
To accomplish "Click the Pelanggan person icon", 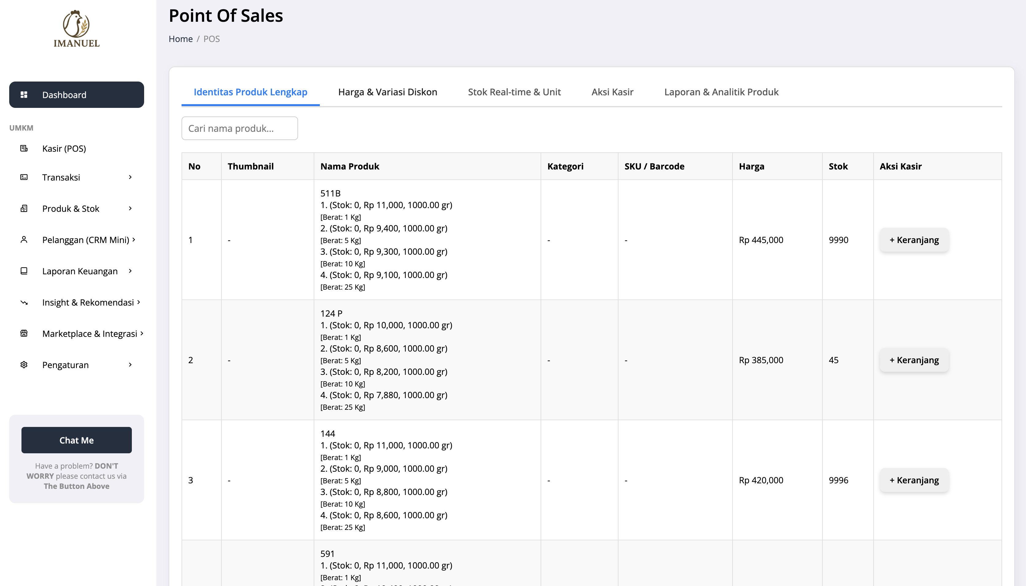I will click(x=24, y=240).
